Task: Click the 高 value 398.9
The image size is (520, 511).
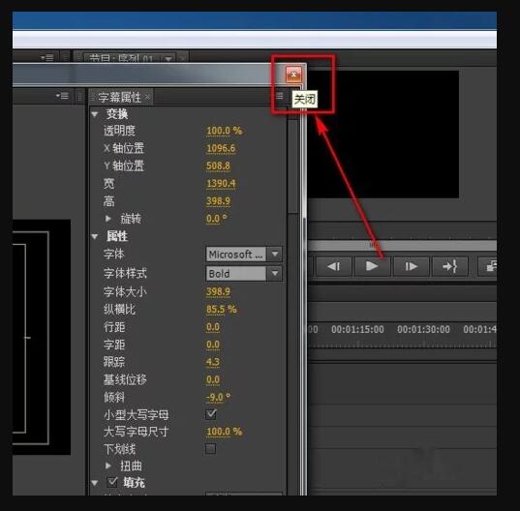Action: 218,201
